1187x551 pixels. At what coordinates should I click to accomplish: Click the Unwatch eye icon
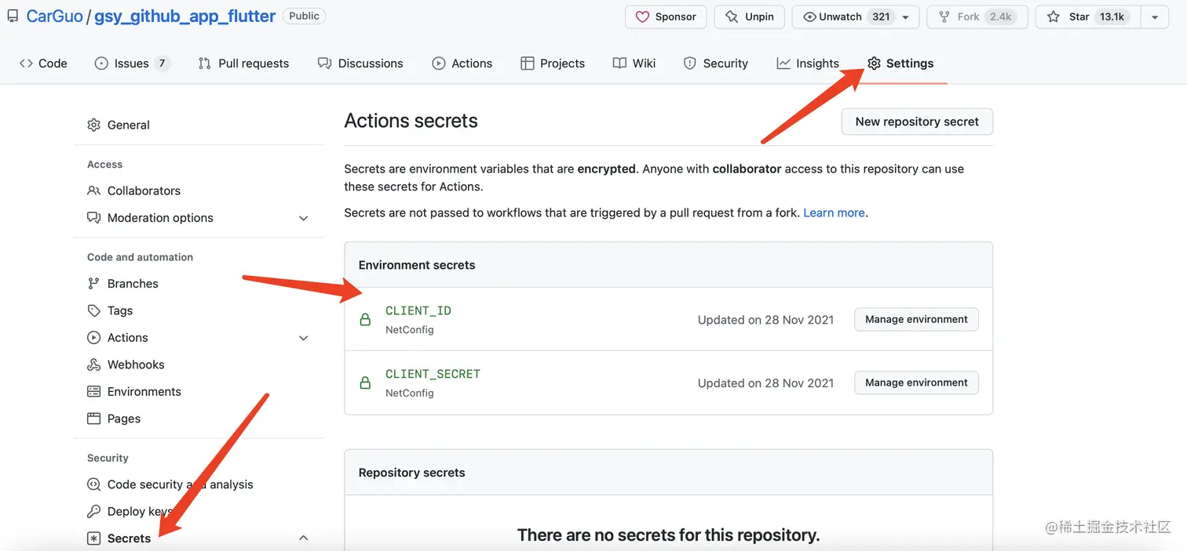[x=809, y=16]
